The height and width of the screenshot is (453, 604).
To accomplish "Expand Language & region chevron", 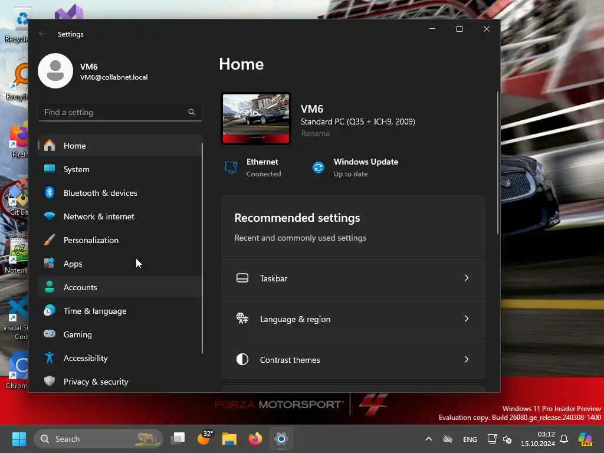I will [x=467, y=319].
